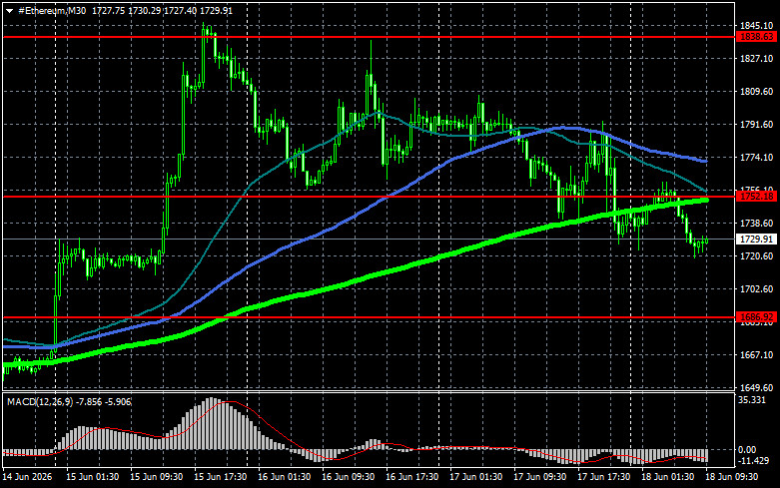This screenshot has width=780, height=488.
Task: Click the 1720.60 price axis label
Action: (757, 255)
